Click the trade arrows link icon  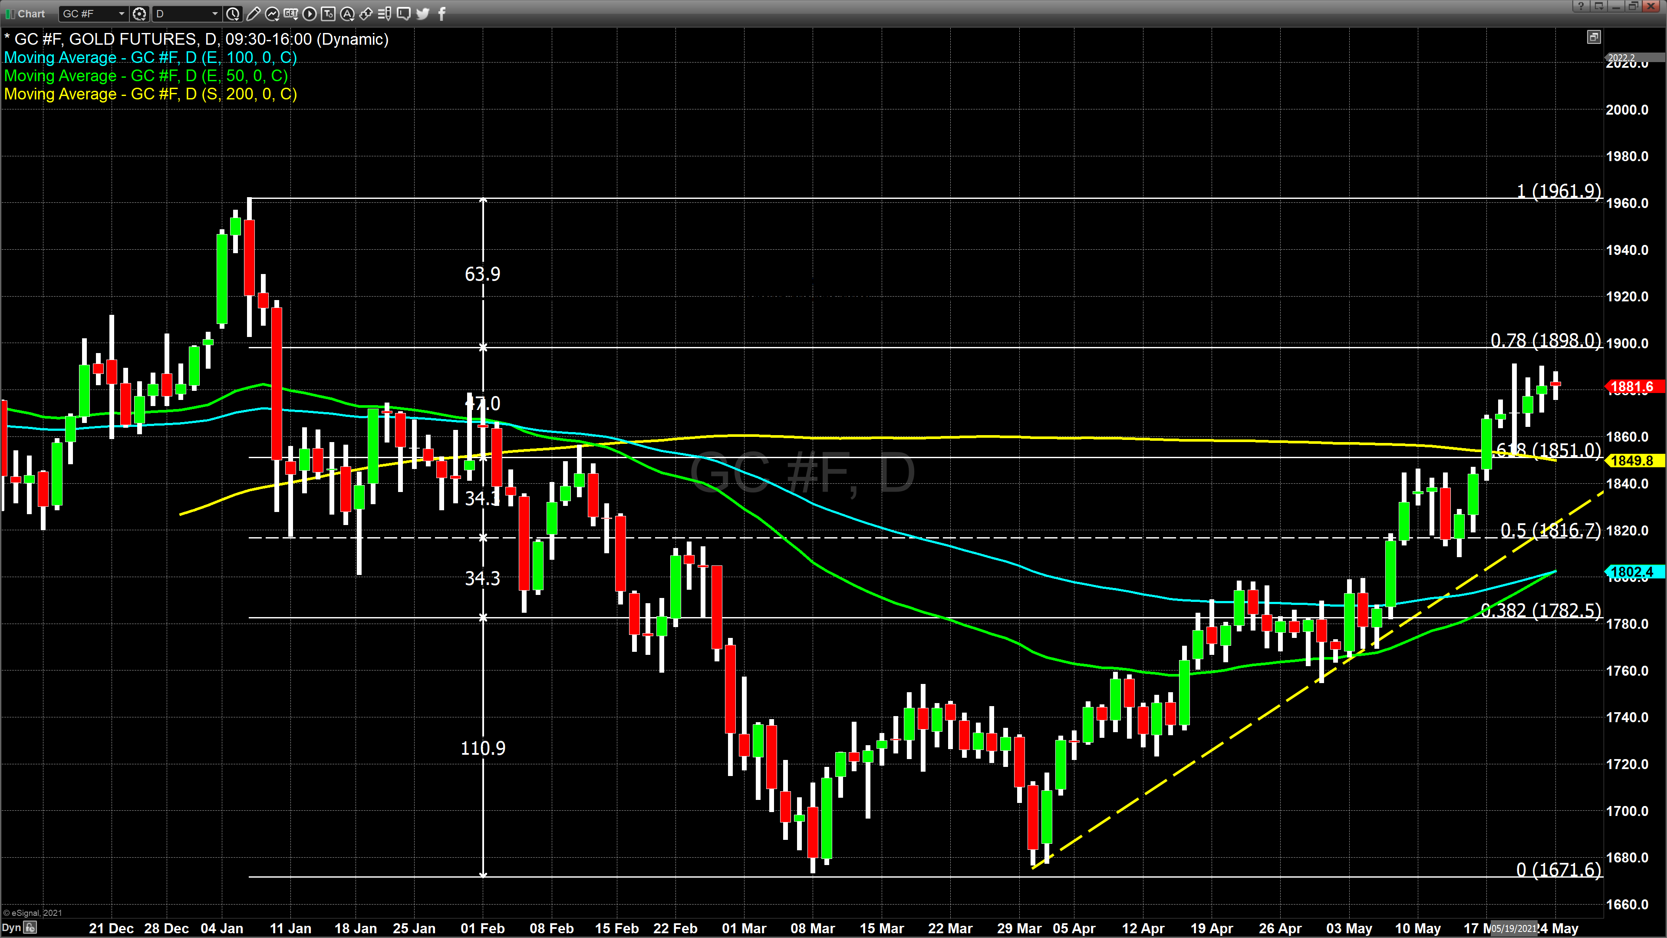(366, 13)
